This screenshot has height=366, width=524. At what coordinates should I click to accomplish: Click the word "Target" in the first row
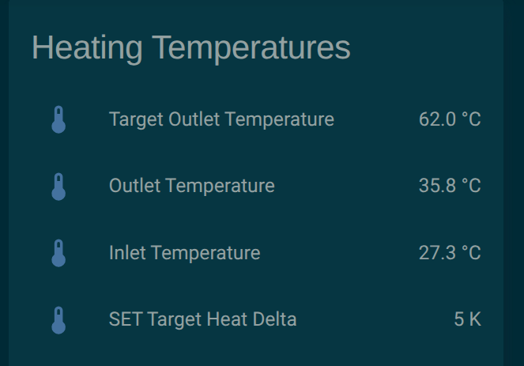136,119
